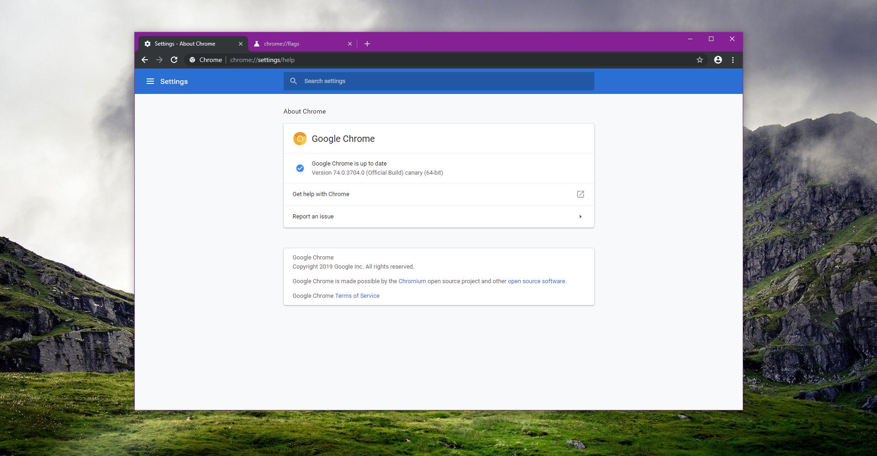Screen dimensions: 877x456
Task: Open Report an issue row
Action: point(438,217)
